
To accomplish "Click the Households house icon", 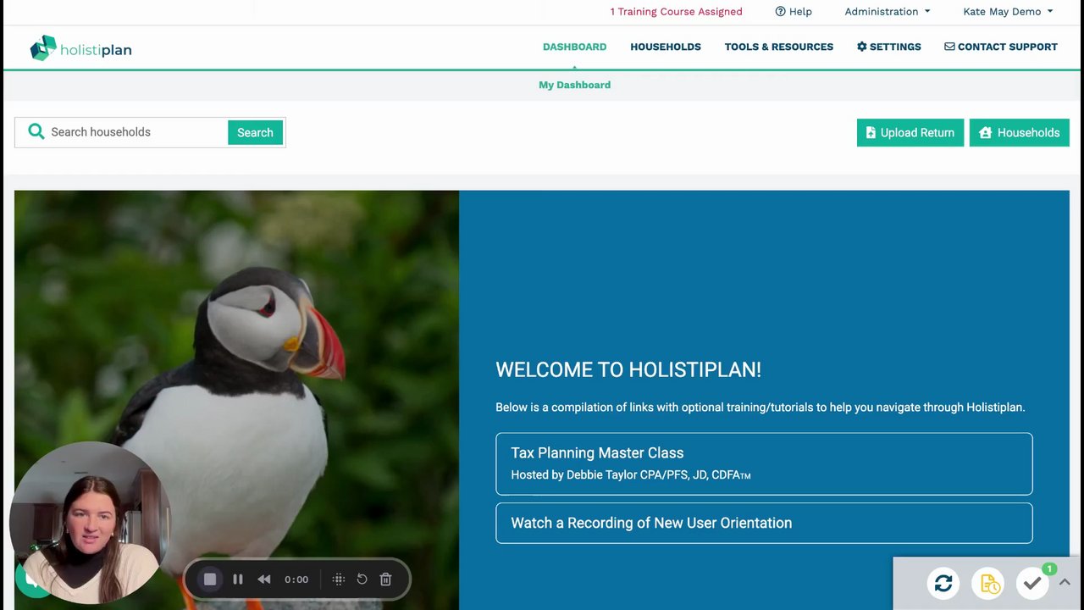I will click(985, 133).
